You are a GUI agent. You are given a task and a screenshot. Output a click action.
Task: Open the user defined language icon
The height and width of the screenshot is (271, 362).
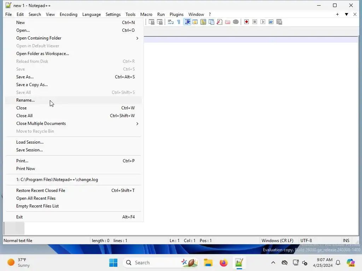(x=195, y=22)
